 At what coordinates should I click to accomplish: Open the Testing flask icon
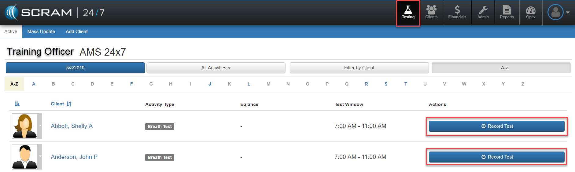click(x=408, y=13)
